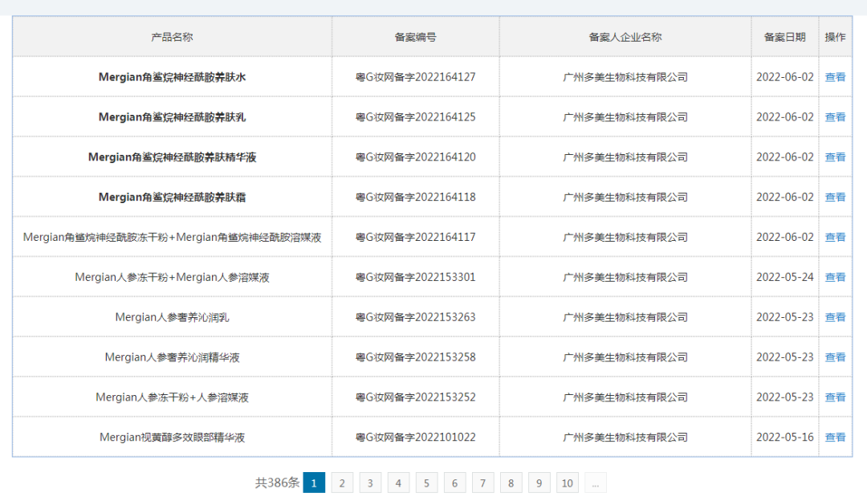Click company name in the 养肤水 row
This screenshot has height=501, width=867.
[x=625, y=77]
